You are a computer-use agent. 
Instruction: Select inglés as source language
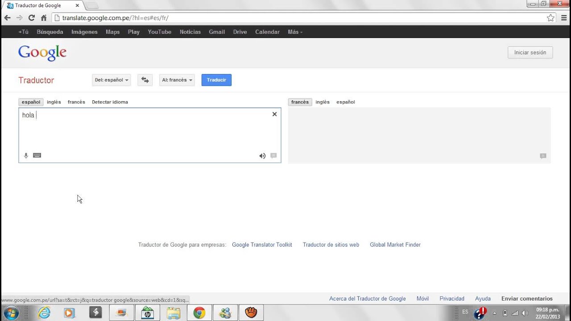54,102
